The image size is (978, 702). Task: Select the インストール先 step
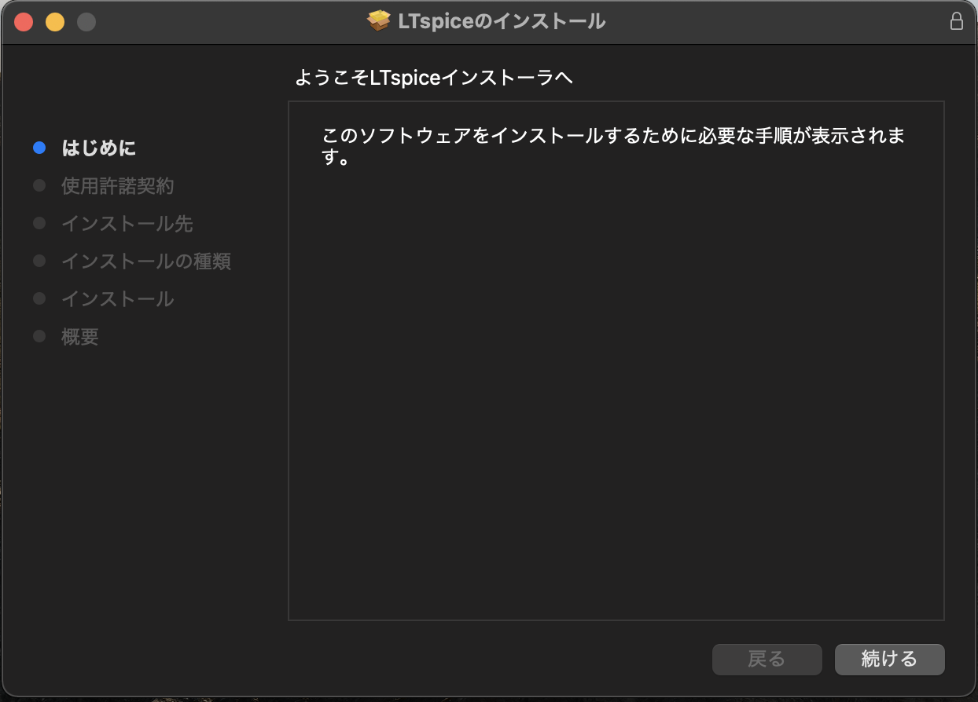pos(127,224)
